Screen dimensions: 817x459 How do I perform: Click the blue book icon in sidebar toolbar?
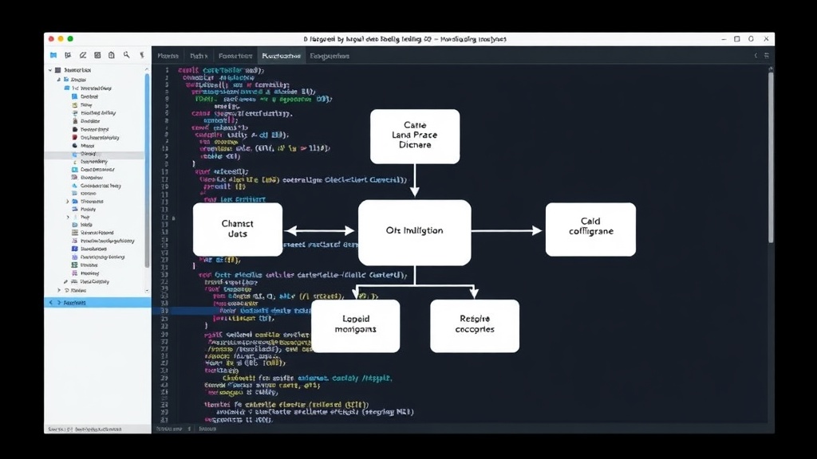[53, 55]
